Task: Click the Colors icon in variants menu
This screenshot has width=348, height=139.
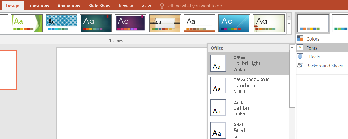Action: coord(300,39)
